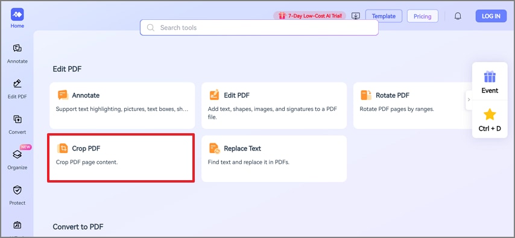Click the Replace Text card's orange icon
The image size is (515, 238).
(x=215, y=148)
